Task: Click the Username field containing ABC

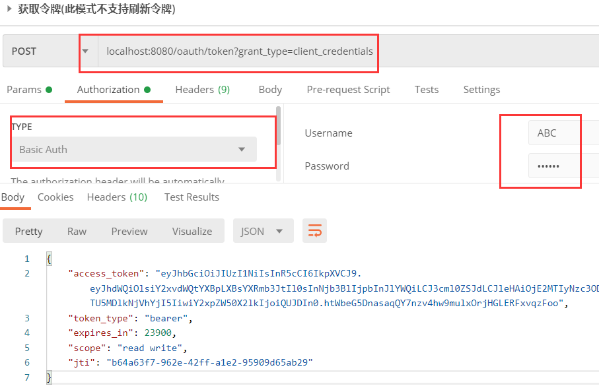Action: click(563, 133)
